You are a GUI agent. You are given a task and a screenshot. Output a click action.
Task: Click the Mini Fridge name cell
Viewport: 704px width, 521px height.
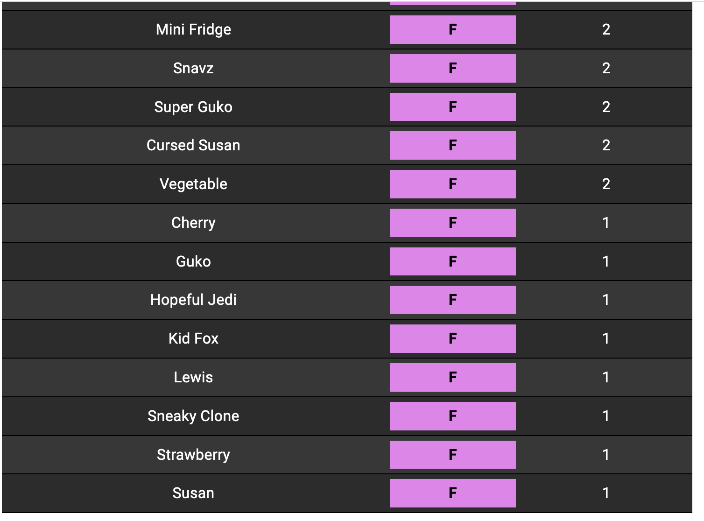(193, 29)
